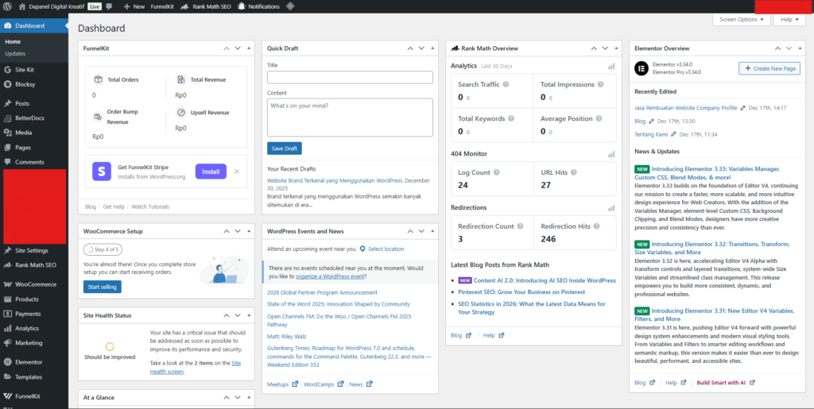Click the WordPress logo in admin bar
This screenshot has height=409, width=814.
pyautogui.click(x=7, y=6)
